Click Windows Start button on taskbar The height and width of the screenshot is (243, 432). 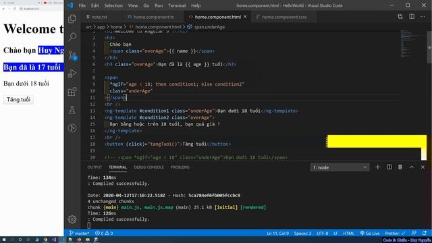(4, 240)
